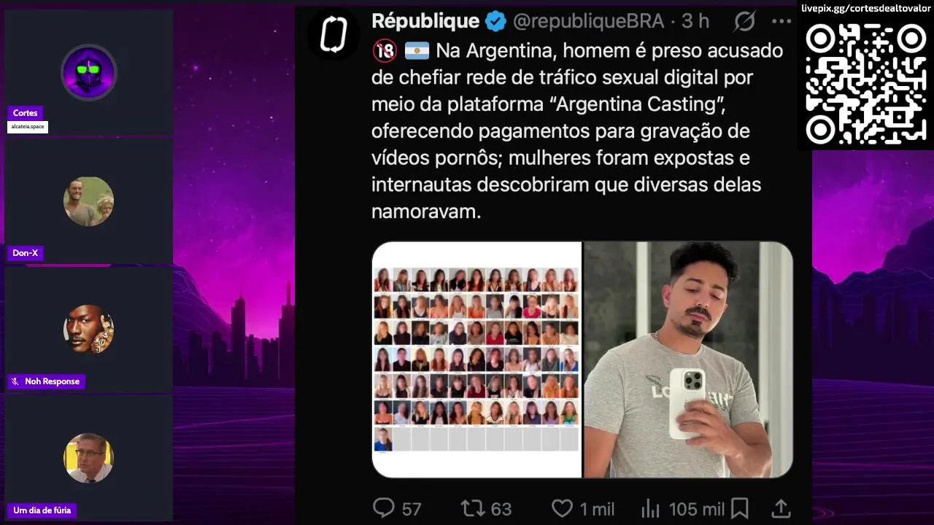934x525 pixels.
Task: Open the mirror selfie photo
Action: (688, 359)
